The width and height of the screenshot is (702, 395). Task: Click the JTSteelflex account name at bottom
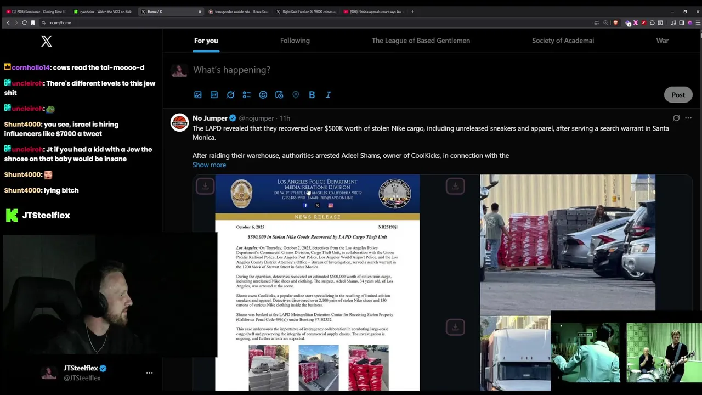coord(81,368)
